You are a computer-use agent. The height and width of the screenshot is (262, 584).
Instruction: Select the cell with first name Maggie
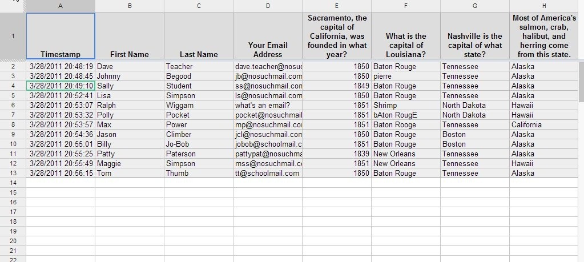(x=130, y=164)
